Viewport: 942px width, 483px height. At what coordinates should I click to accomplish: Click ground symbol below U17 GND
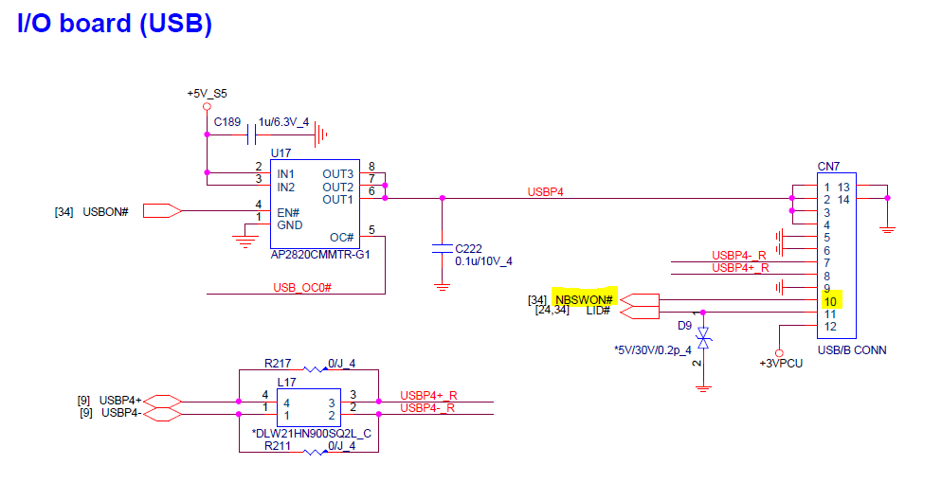pos(245,242)
